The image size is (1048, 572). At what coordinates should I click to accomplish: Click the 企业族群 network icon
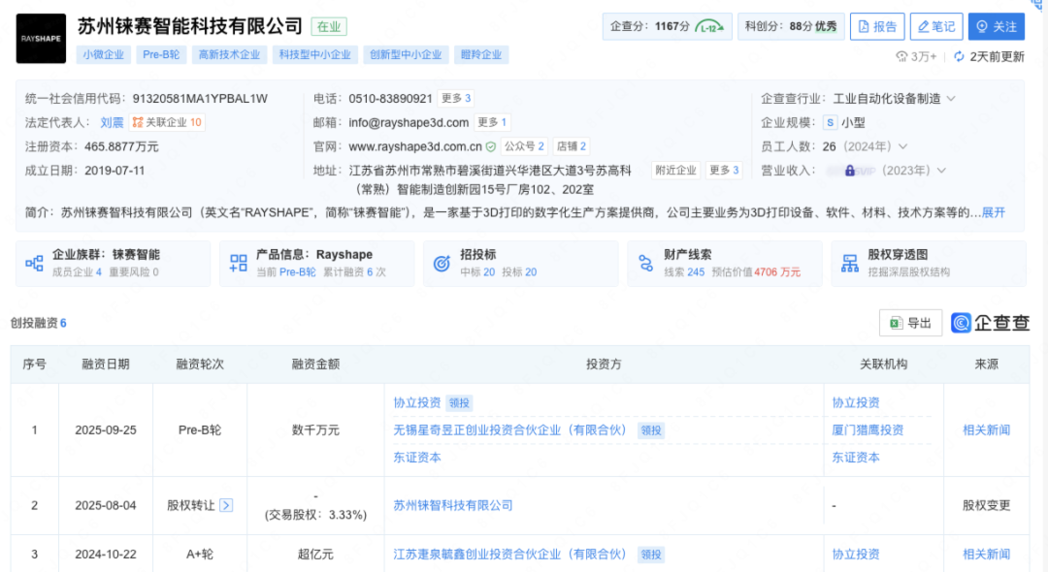pos(35,264)
